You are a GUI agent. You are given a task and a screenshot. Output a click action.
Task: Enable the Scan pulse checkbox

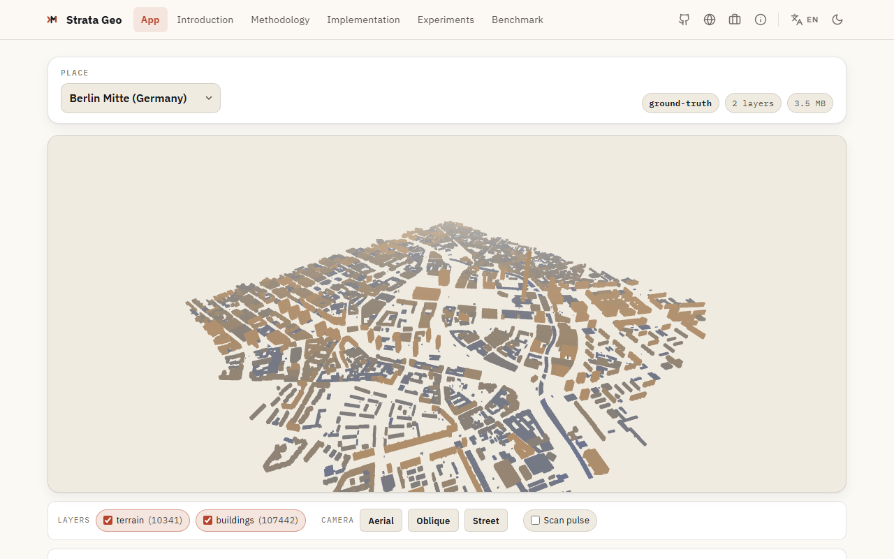pos(535,521)
